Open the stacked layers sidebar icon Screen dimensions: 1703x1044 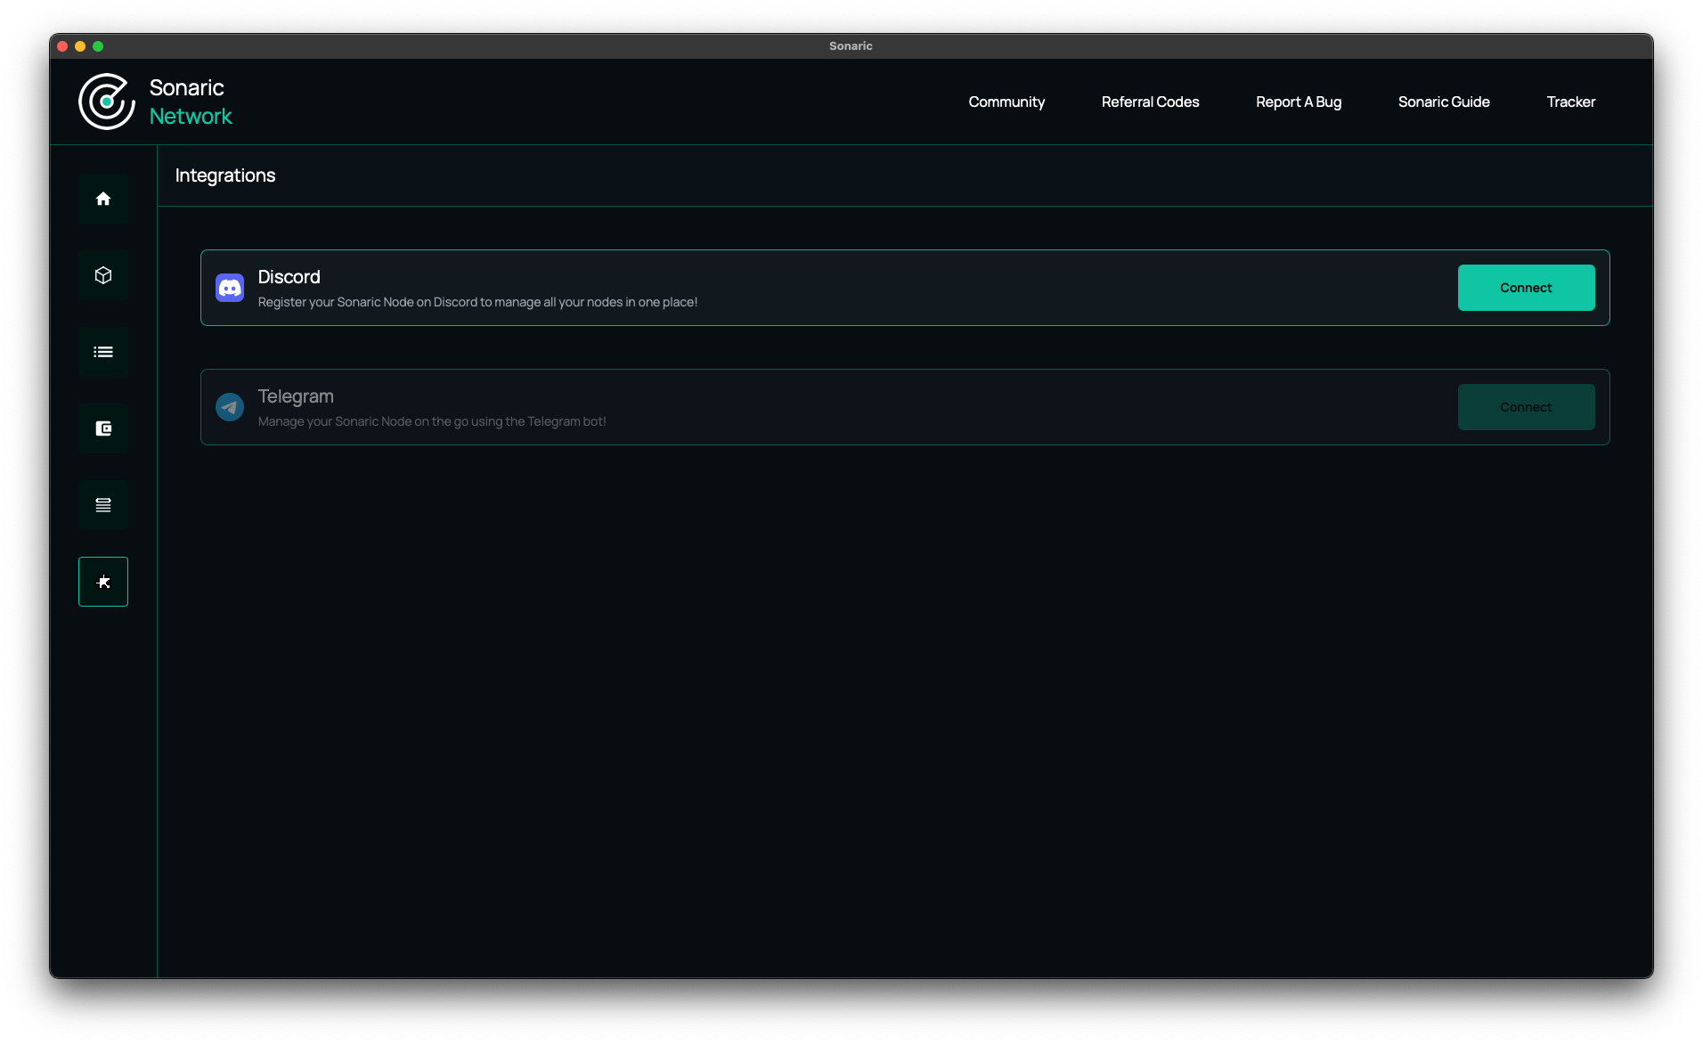[103, 505]
